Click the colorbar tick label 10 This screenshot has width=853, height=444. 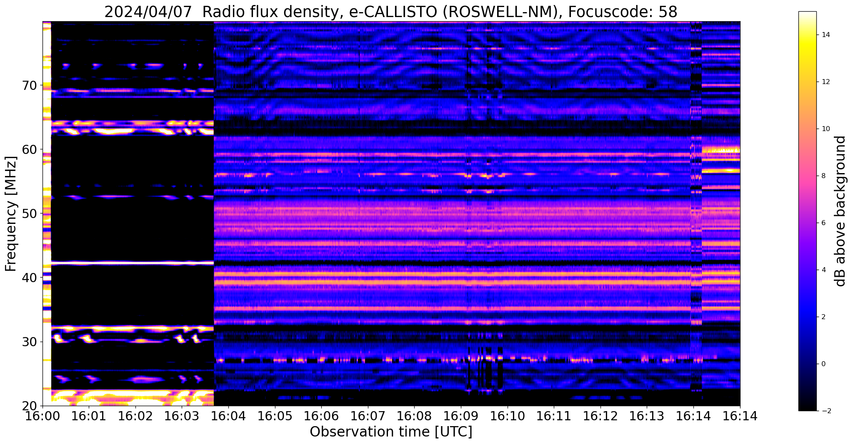point(825,129)
